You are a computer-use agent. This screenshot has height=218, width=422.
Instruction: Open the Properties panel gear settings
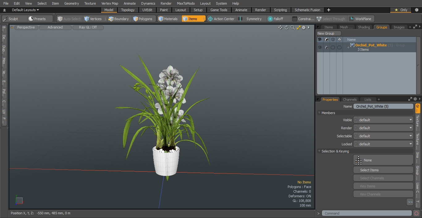point(415,99)
